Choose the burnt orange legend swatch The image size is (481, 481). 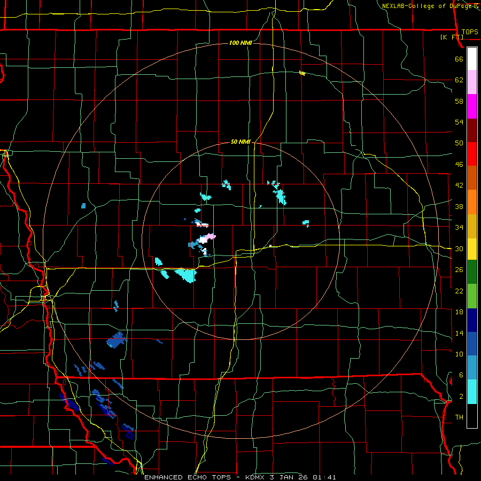472,178
